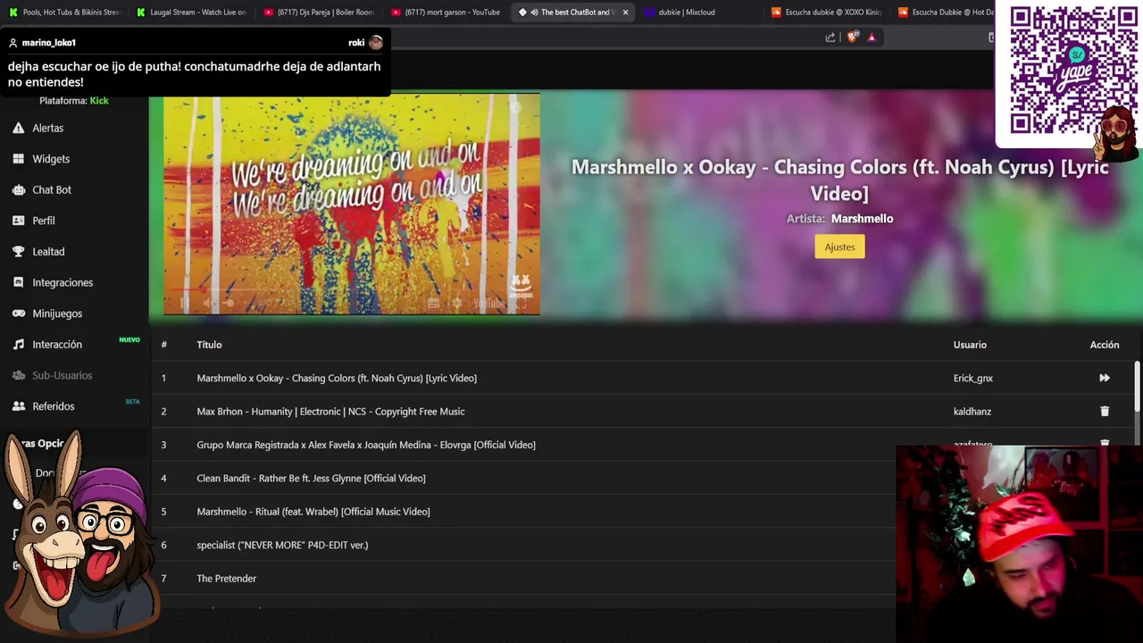This screenshot has height=643, width=1143.
Task: Click the Acción column header
Action: 1105,345
